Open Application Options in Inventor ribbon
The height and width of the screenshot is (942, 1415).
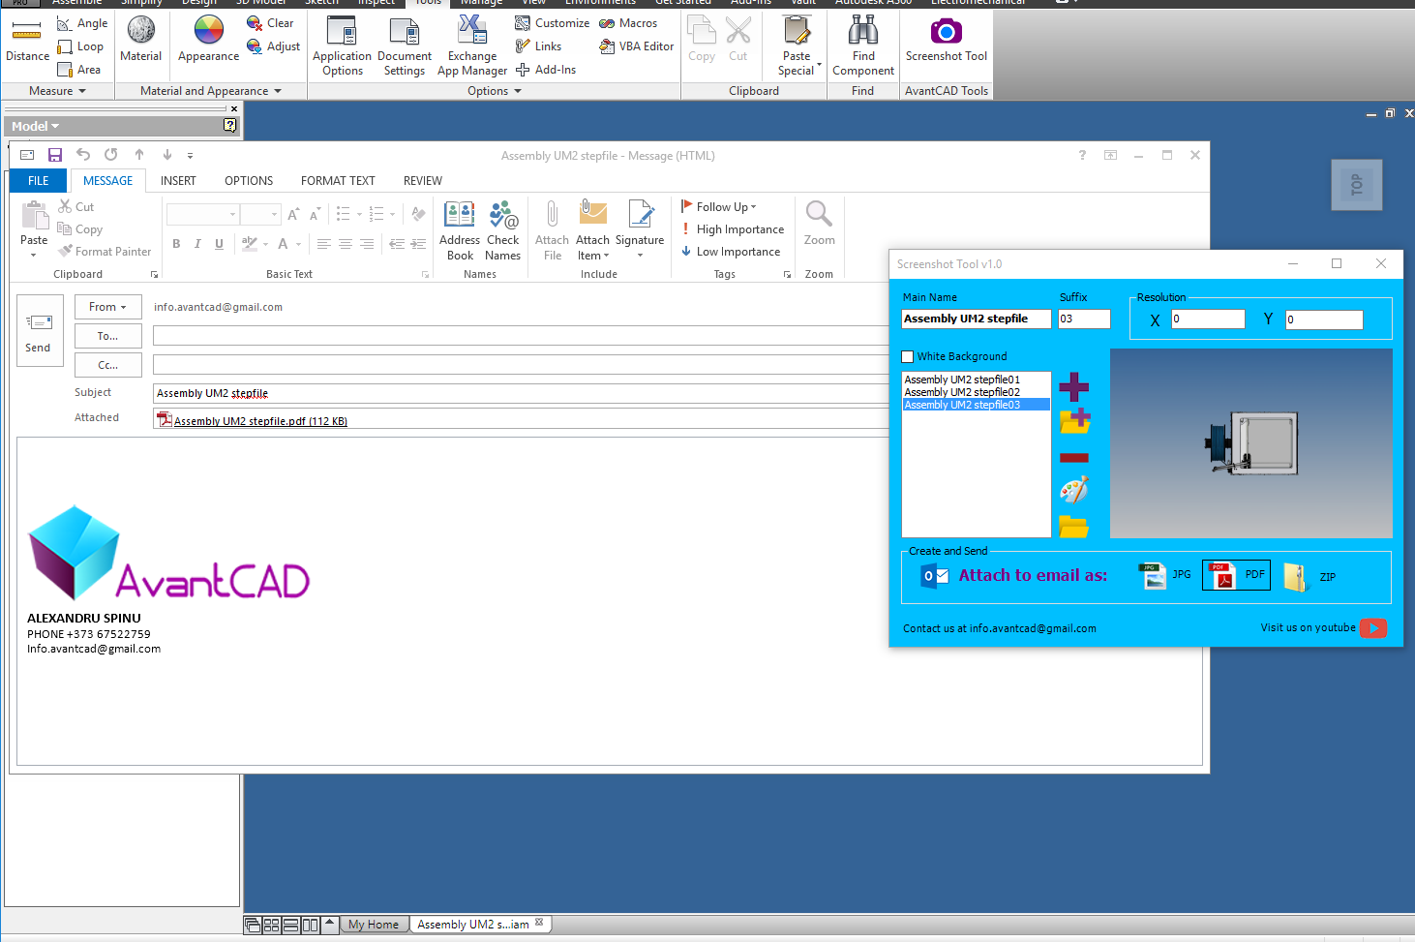[x=342, y=46]
